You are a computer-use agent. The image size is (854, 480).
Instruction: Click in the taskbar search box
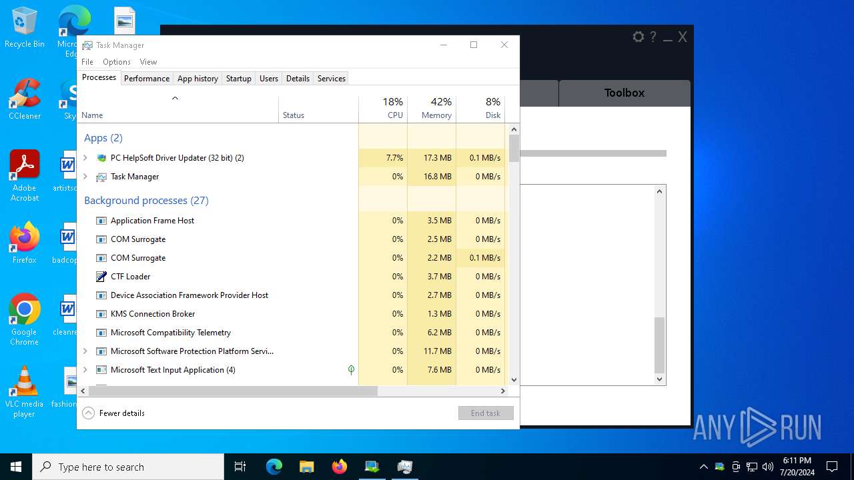pyautogui.click(x=128, y=467)
